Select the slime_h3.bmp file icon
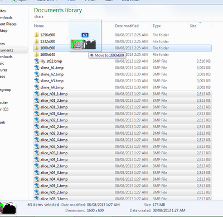The image size is (223, 217). click(x=37, y=81)
